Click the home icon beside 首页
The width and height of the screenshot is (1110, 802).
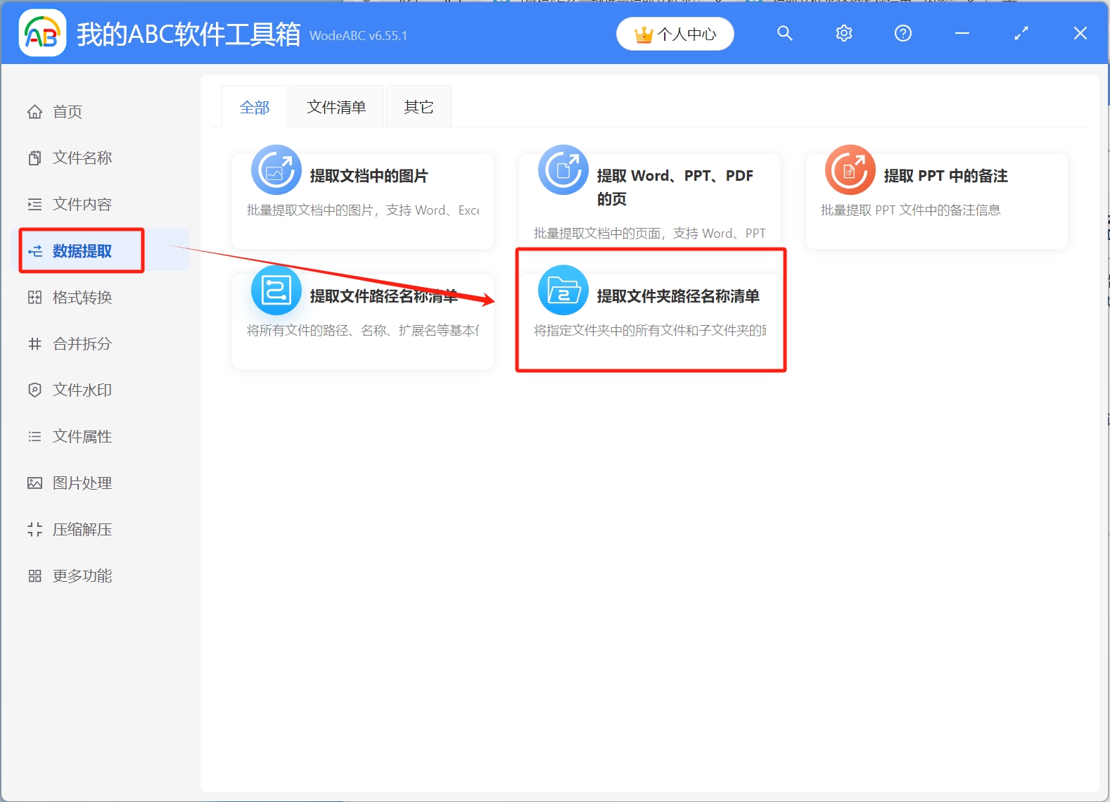[34, 111]
